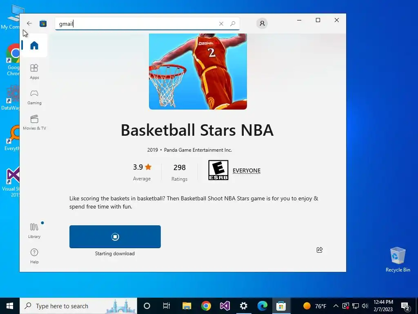The image size is (418, 314).
Task: Open Settings gear on the taskbar
Action: 243,306
